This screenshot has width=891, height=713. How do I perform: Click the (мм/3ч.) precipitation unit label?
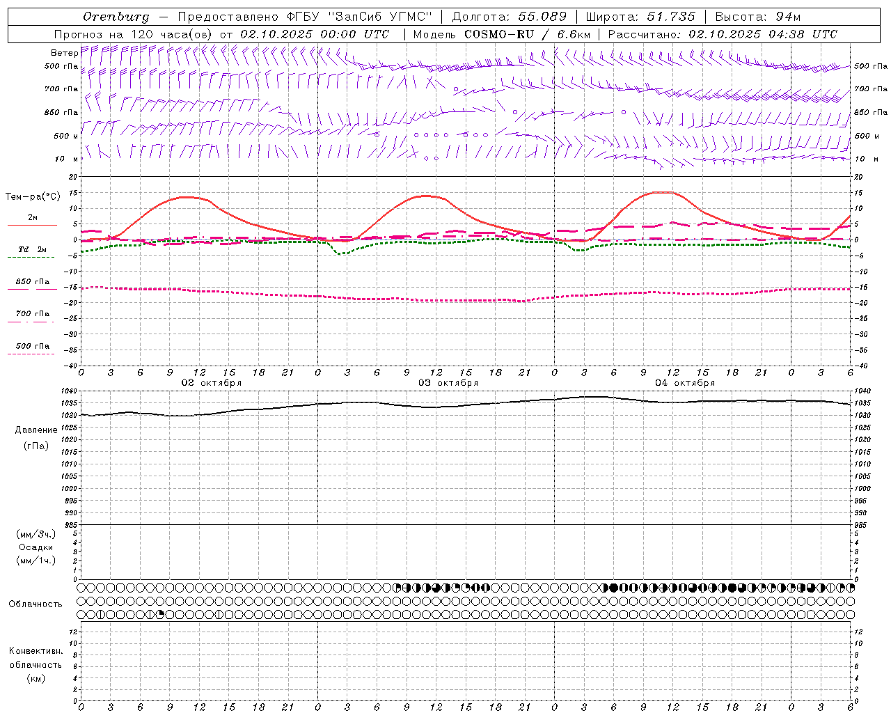pyautogui.click(x=36, y=534)
